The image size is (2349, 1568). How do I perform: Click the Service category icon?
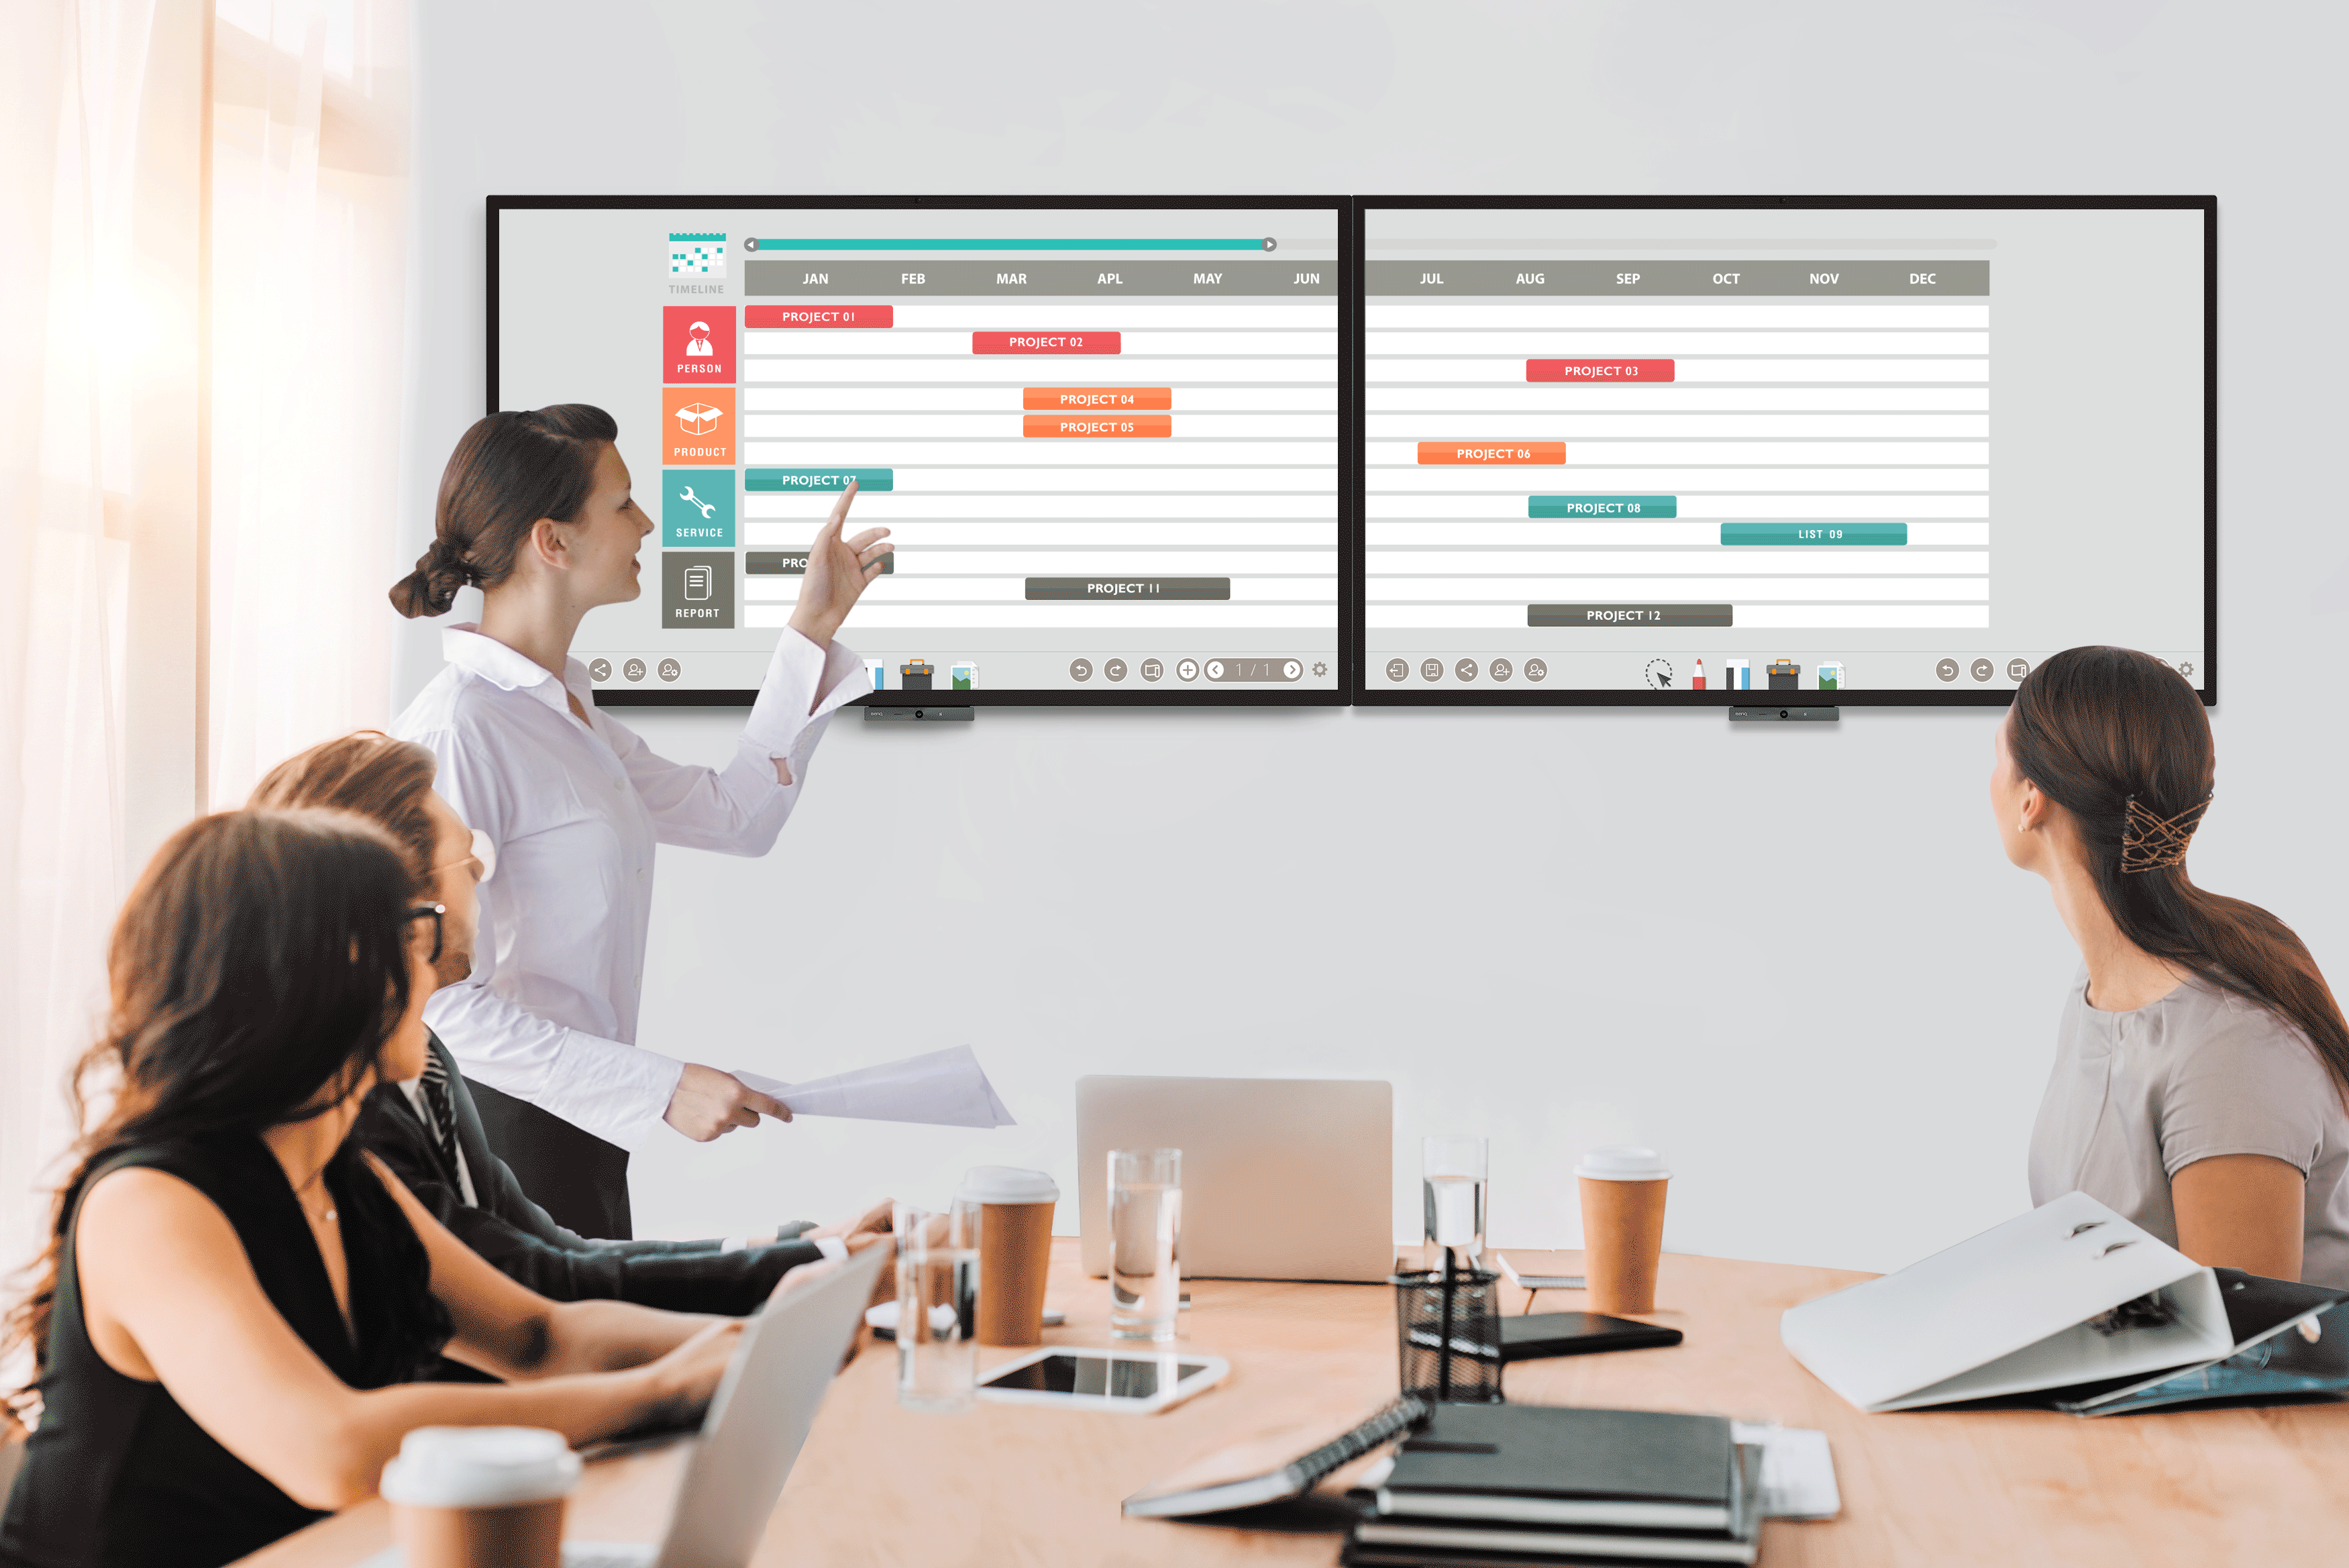pos(700,513)
